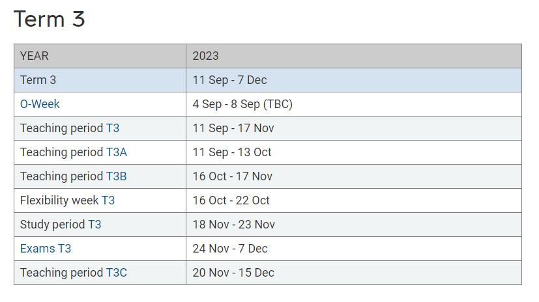539x302 pixels.
Task: Click the 11 Sep - 7 Dec date cell
Action: (354, 80)
